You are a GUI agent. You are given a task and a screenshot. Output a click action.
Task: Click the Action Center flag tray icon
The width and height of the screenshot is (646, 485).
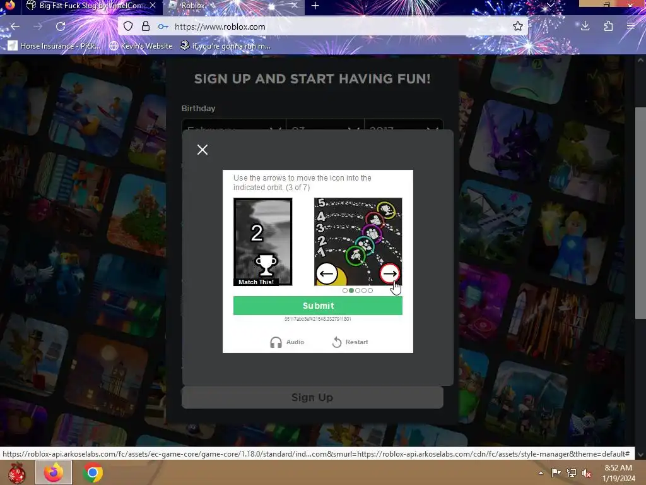pyautogui.click(x=556, y=472)
